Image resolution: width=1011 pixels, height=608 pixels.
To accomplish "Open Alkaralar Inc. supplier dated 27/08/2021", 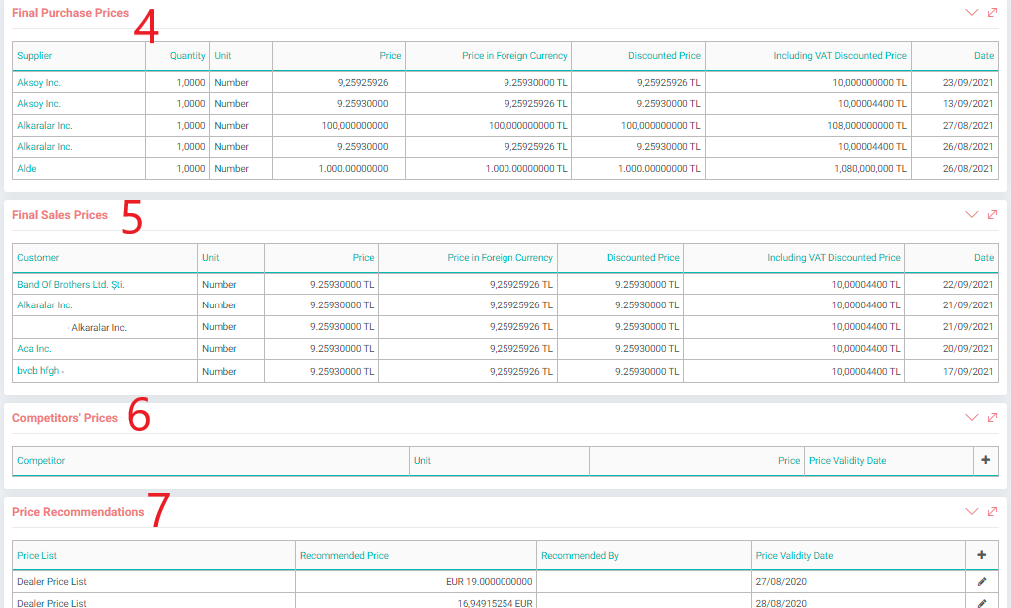I will point(45,126).
